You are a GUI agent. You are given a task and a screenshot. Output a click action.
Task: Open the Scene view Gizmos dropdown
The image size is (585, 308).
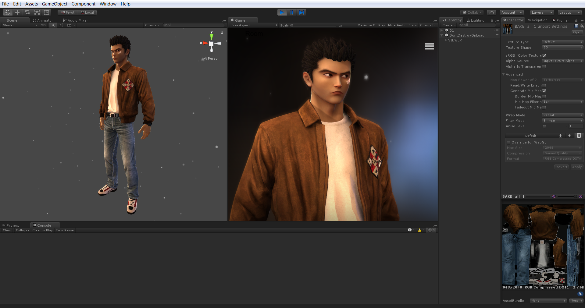pyautogui.click(x=152, y=25)
